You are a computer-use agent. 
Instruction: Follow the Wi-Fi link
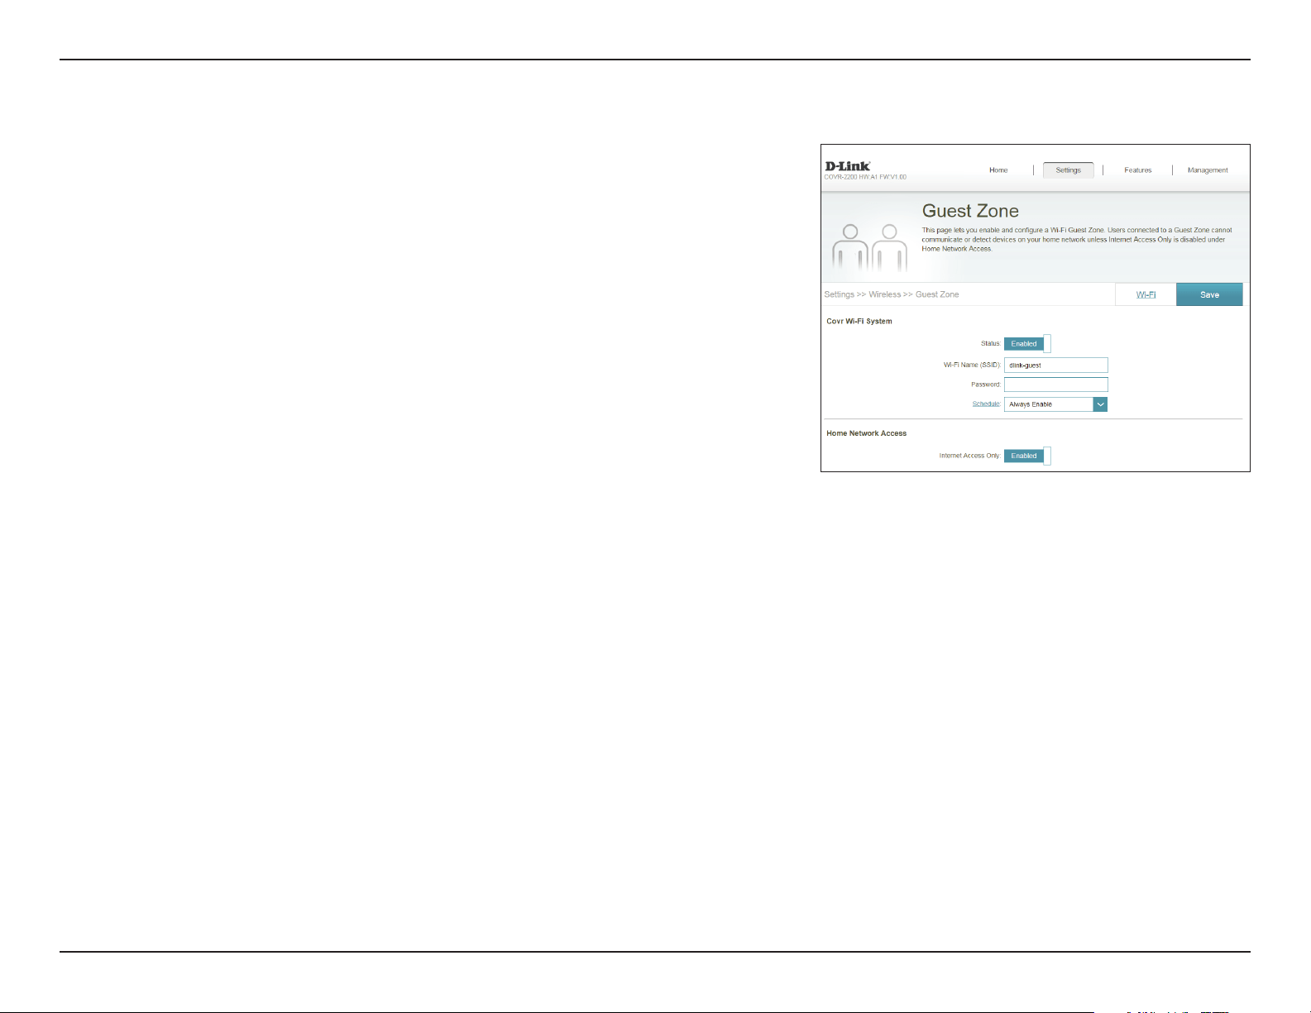point(1146,294)
